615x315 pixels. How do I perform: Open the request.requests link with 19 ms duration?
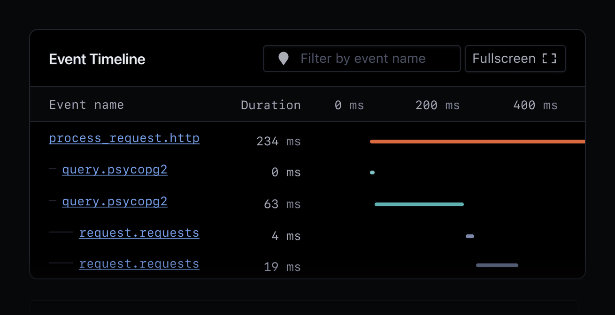click(x=139, y=264)
